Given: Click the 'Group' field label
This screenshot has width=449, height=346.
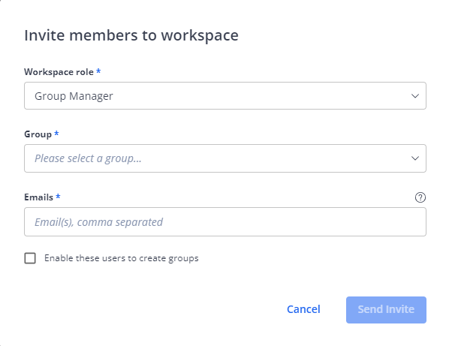Looking at the screenshot, I should (x=38, y=134).
